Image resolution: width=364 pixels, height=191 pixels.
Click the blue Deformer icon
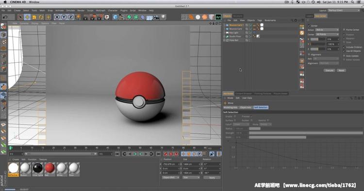pyautogui.click(x=143, y=17)
